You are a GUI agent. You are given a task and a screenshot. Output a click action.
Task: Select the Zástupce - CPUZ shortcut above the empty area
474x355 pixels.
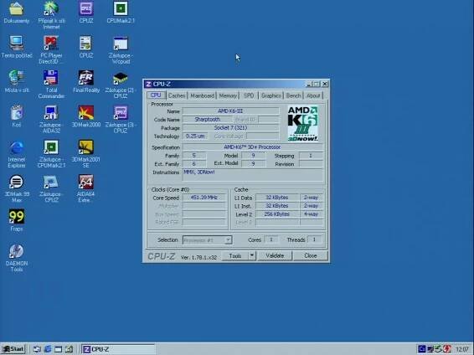click(x=51, y=182)
